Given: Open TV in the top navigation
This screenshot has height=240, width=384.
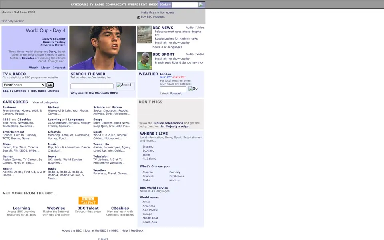Looking at the screenshot, I should [x=92, y=4].
